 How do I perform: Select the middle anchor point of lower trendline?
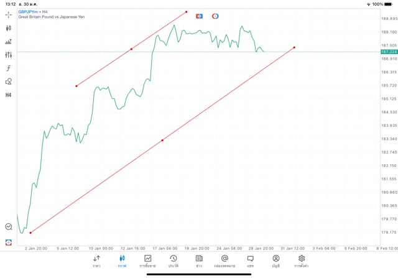click(162, 141)
